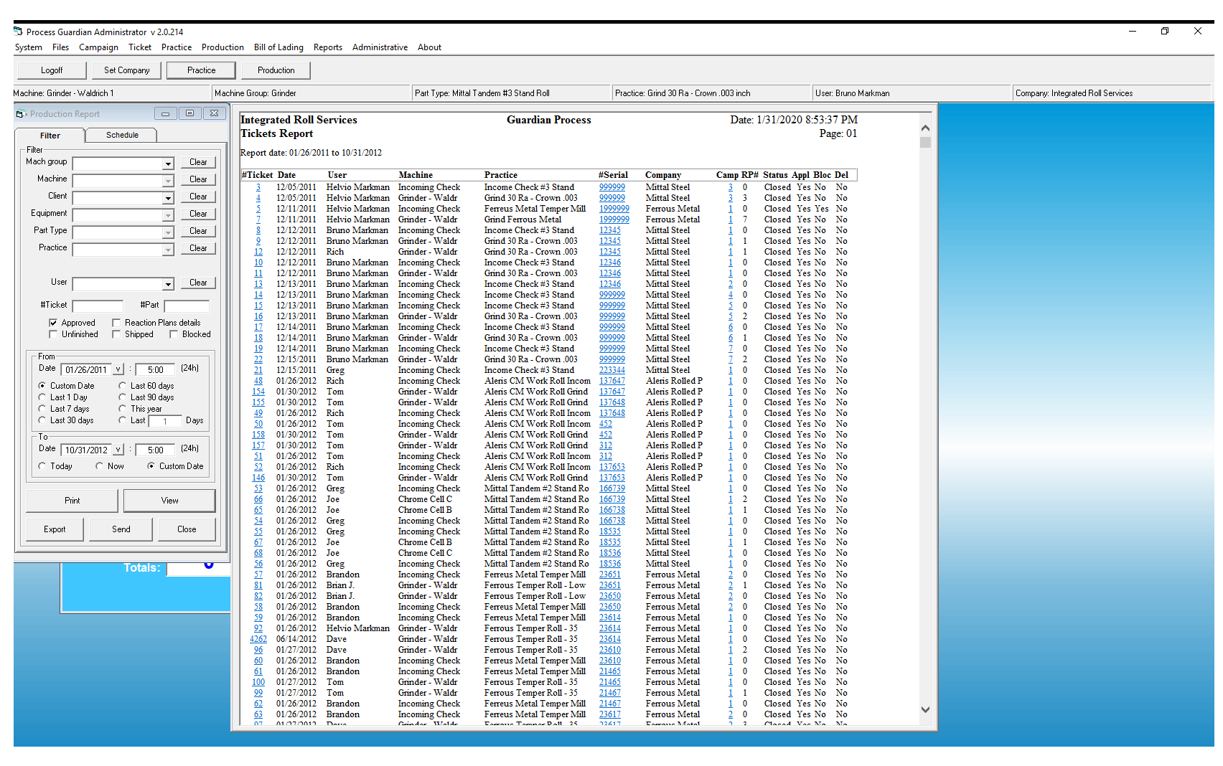The height and width of the screenshot is (766, 1223).
Task: Click the Production Report window icon
Action: pos(21,114)
